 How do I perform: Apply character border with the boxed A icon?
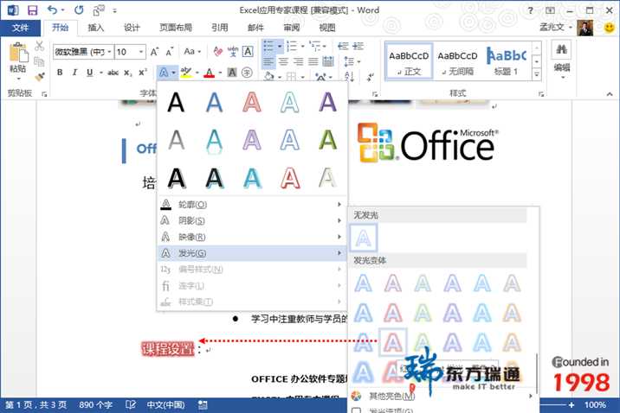[x=248, y=51]
